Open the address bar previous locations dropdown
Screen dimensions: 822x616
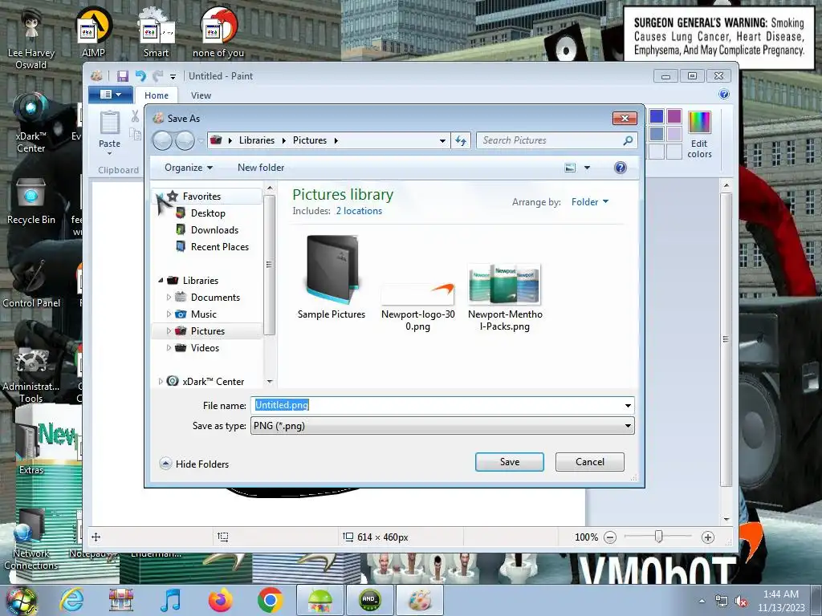442,141
